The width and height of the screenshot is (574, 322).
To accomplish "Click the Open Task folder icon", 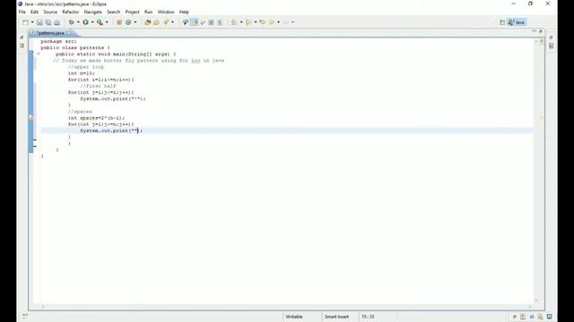I will pos(157,22).
